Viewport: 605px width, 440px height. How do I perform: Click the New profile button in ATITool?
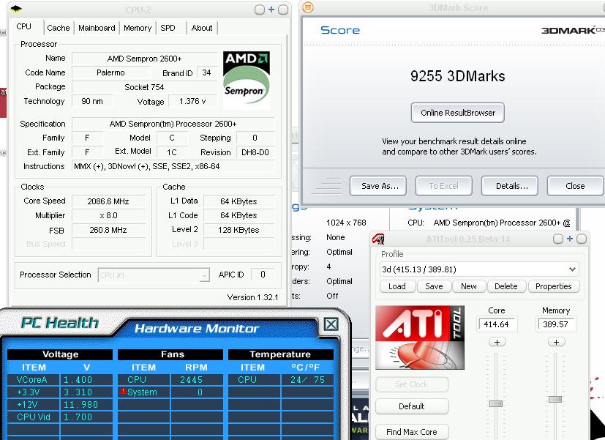(x=468, y=286)
